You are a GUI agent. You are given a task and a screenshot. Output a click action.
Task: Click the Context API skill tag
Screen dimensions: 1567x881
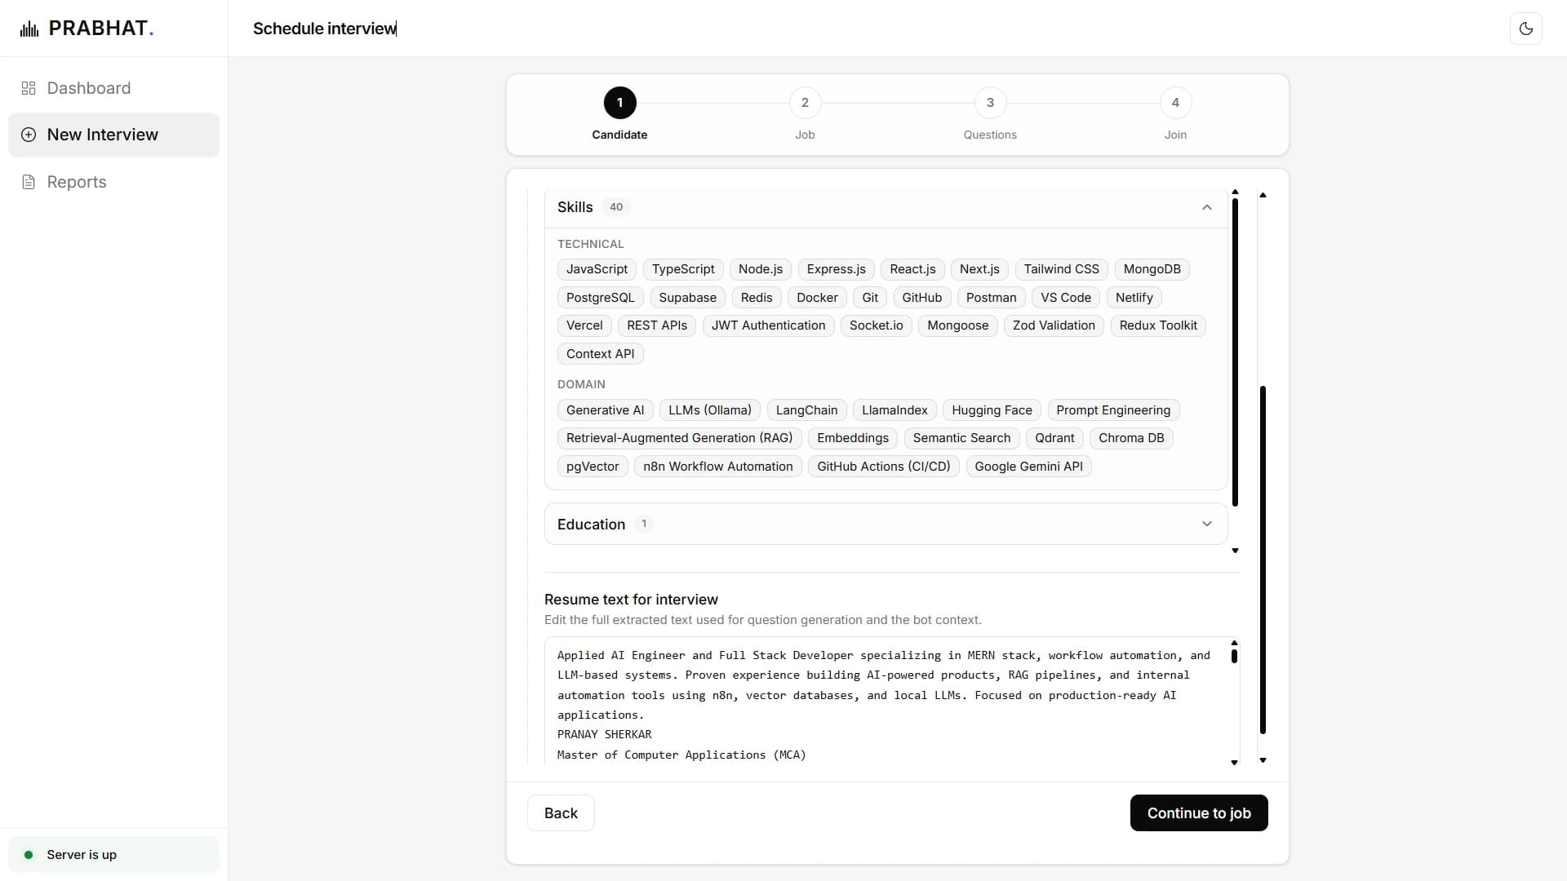coord(601,354)
